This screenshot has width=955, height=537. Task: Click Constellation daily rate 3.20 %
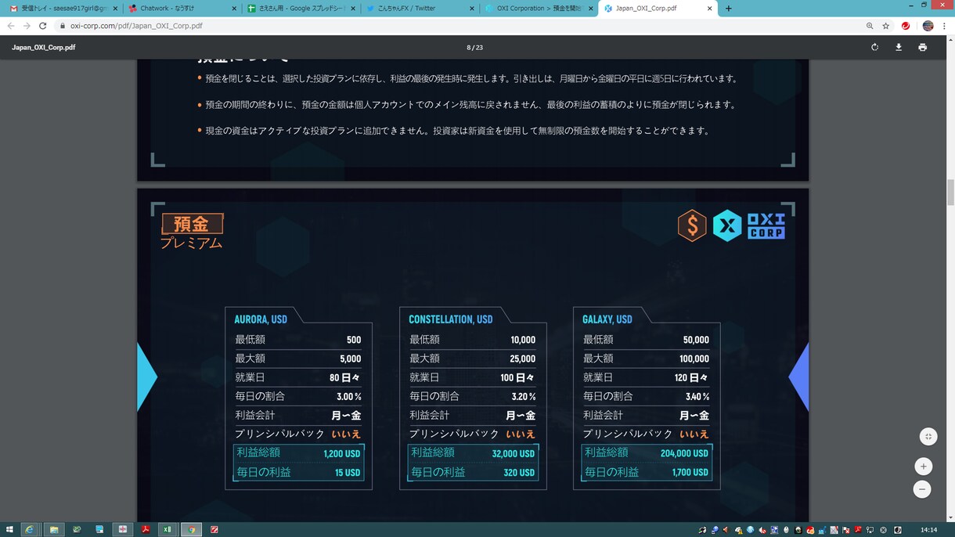(x=524, y=397)
